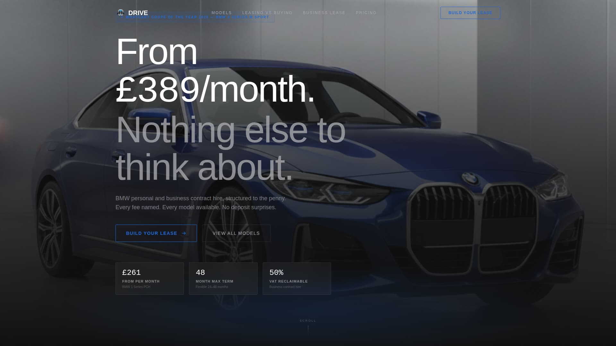Viewport: 616px width, 346px height.
Task: Click the Scroll indicator
Action: pos(308,327)
